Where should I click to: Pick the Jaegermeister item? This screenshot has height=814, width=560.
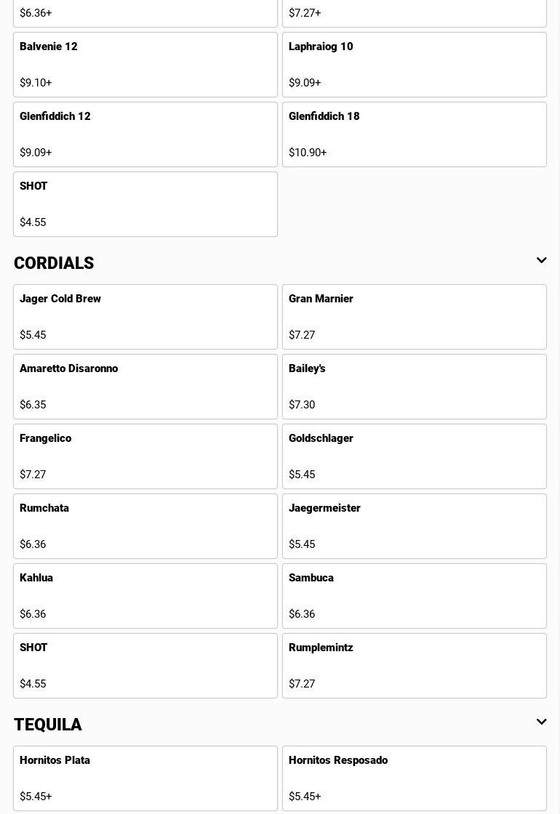pyautogui.click(x=415, y=526)
